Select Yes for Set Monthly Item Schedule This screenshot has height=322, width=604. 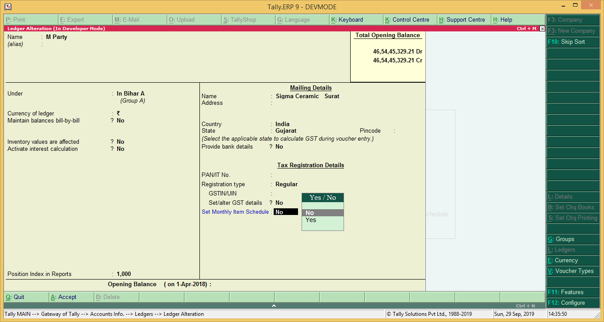(311, 220)
